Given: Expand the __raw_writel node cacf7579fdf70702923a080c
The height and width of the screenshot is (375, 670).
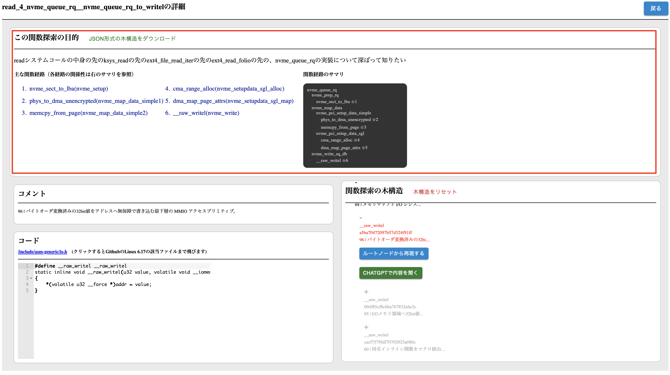Looking at the screenshot, I should [366, 327].
